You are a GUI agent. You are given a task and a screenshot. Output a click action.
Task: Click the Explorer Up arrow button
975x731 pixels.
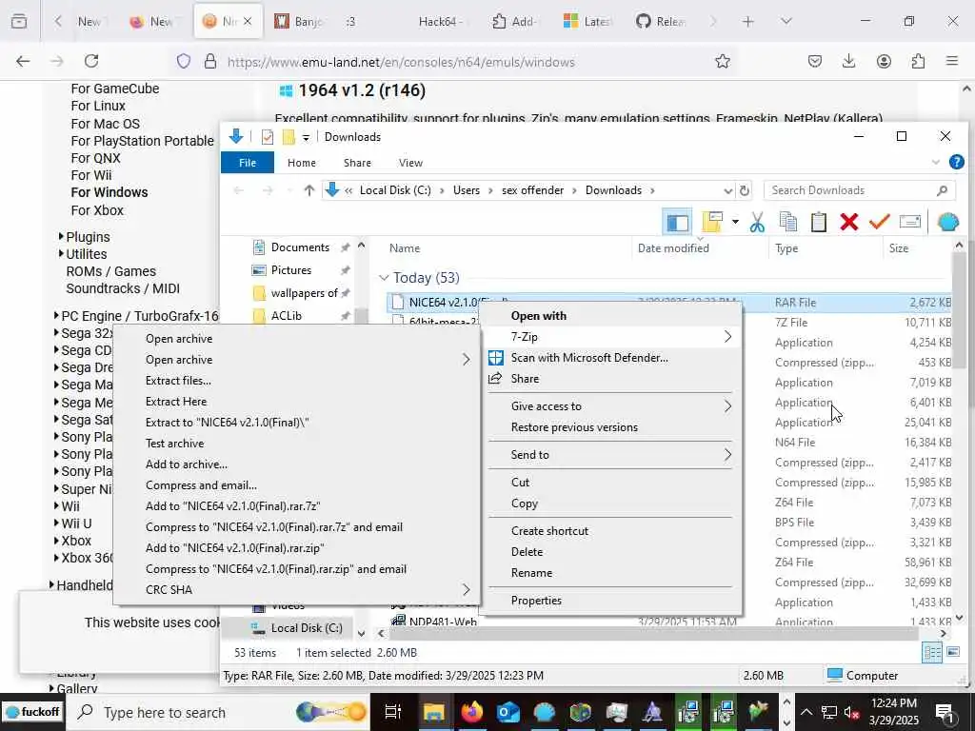(x=309, y=190)
